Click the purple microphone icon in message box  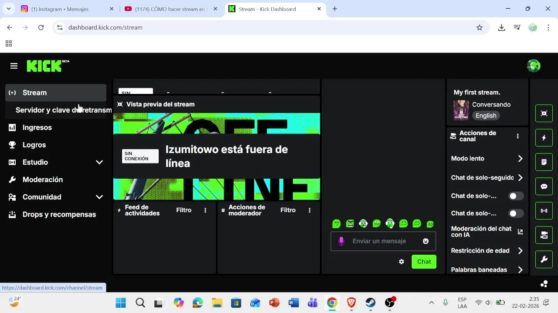341,241
